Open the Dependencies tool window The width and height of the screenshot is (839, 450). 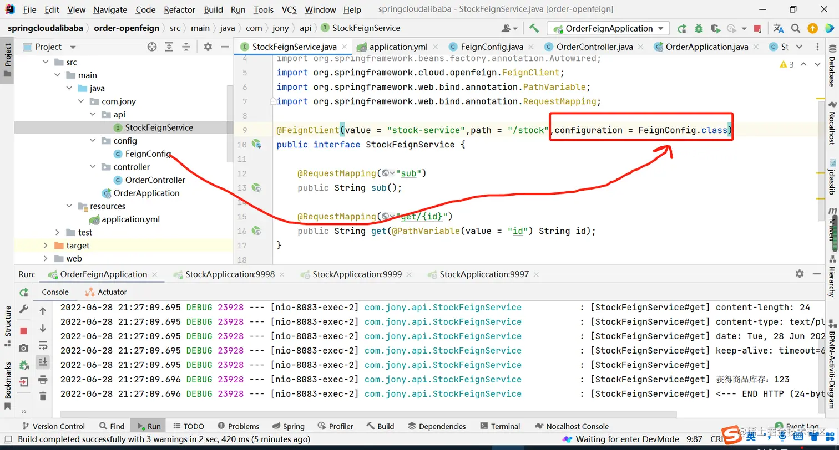[x=437, y=426]
